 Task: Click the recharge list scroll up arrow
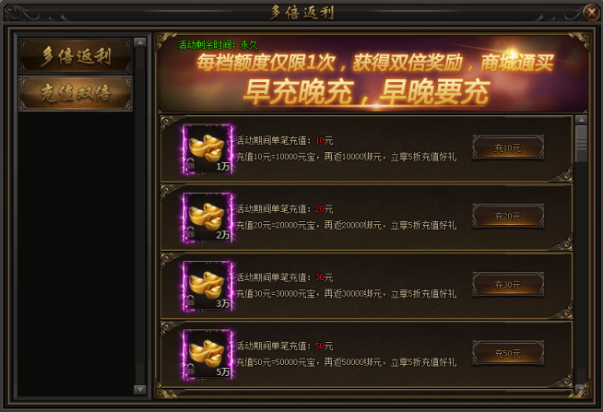[x=581, y=120]
